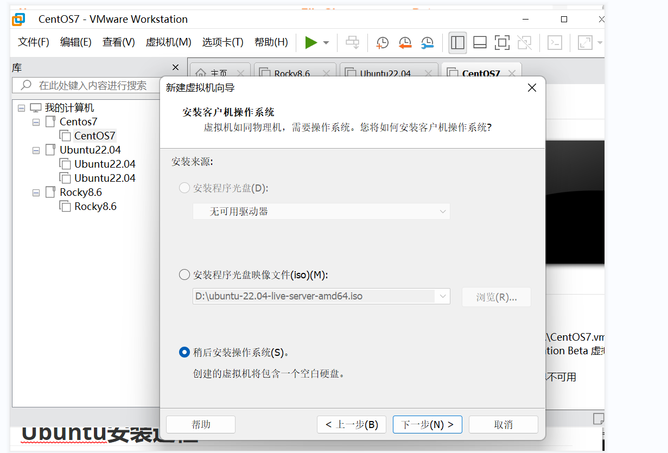Collapse the Rocky8.6 folder in the library

pos(36,193)
